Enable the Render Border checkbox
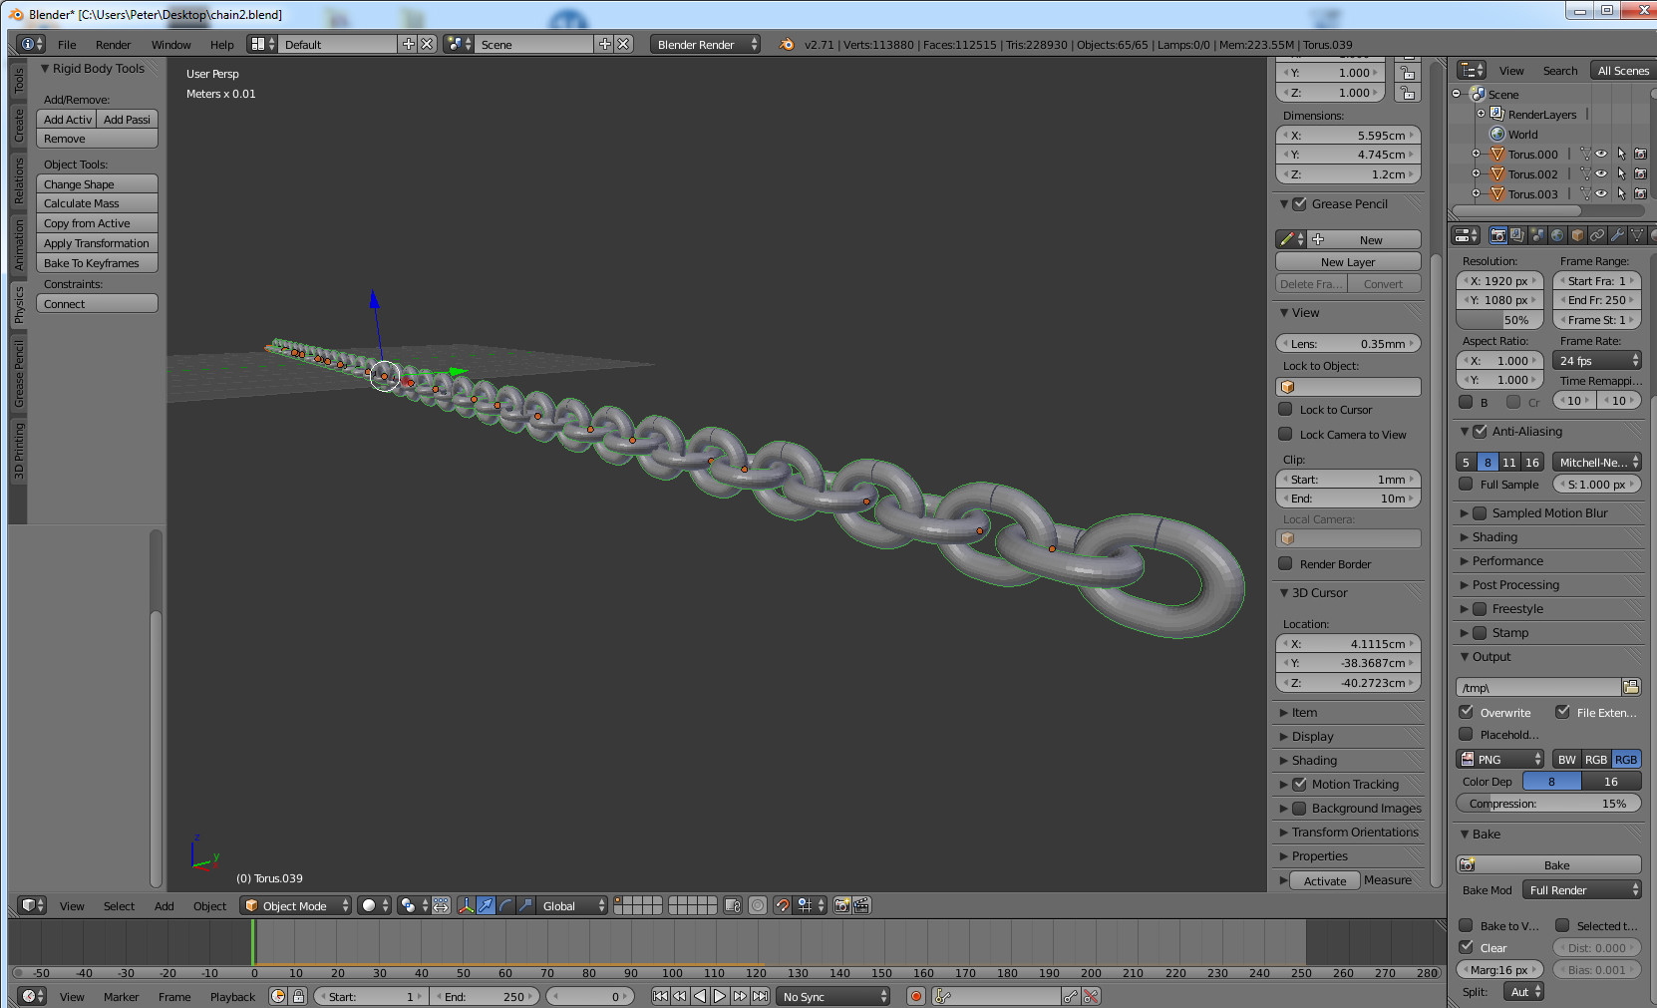Image resolution: width=1657 pixels, height=1008 pixels. pos(1286,563)
